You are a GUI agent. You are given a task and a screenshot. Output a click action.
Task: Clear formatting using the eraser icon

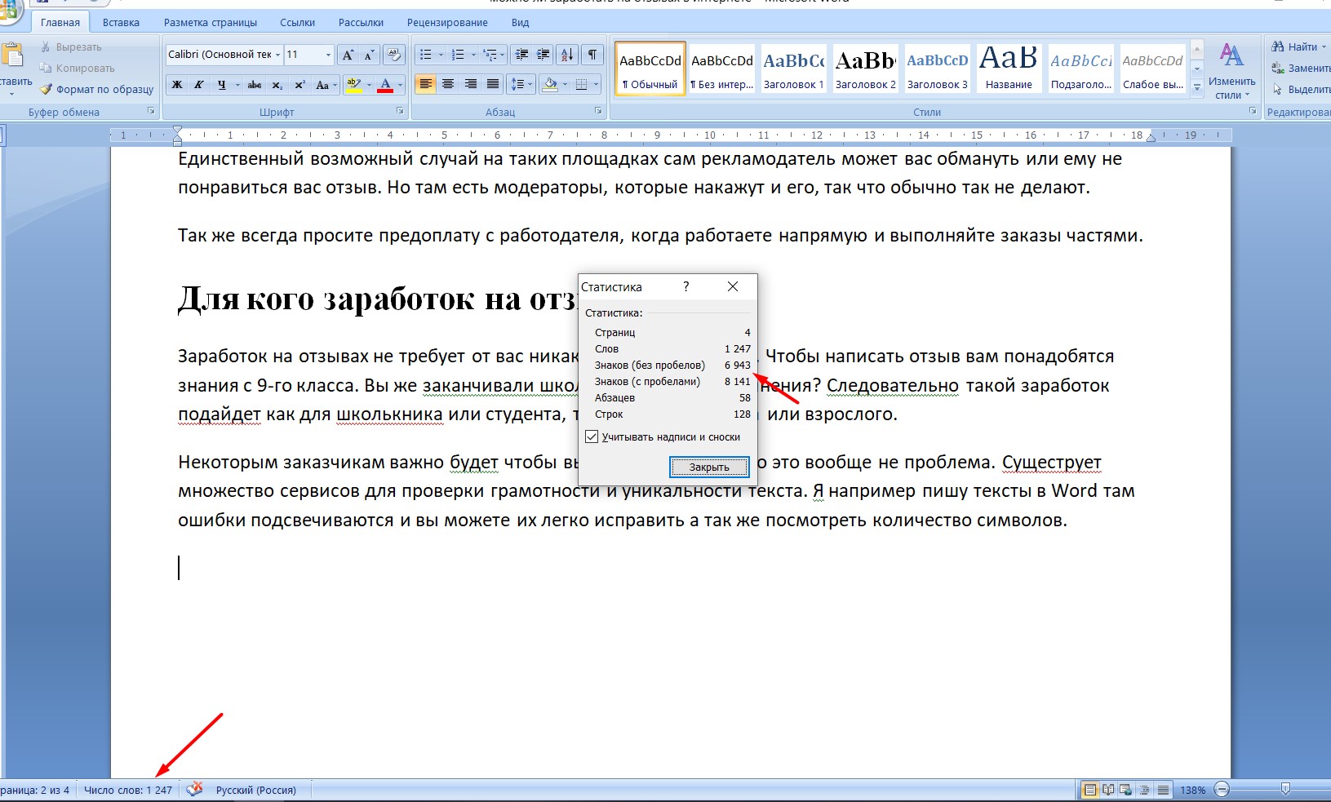pos(394,55)
